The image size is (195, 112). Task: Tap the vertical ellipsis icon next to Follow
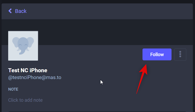click(180, 55)
